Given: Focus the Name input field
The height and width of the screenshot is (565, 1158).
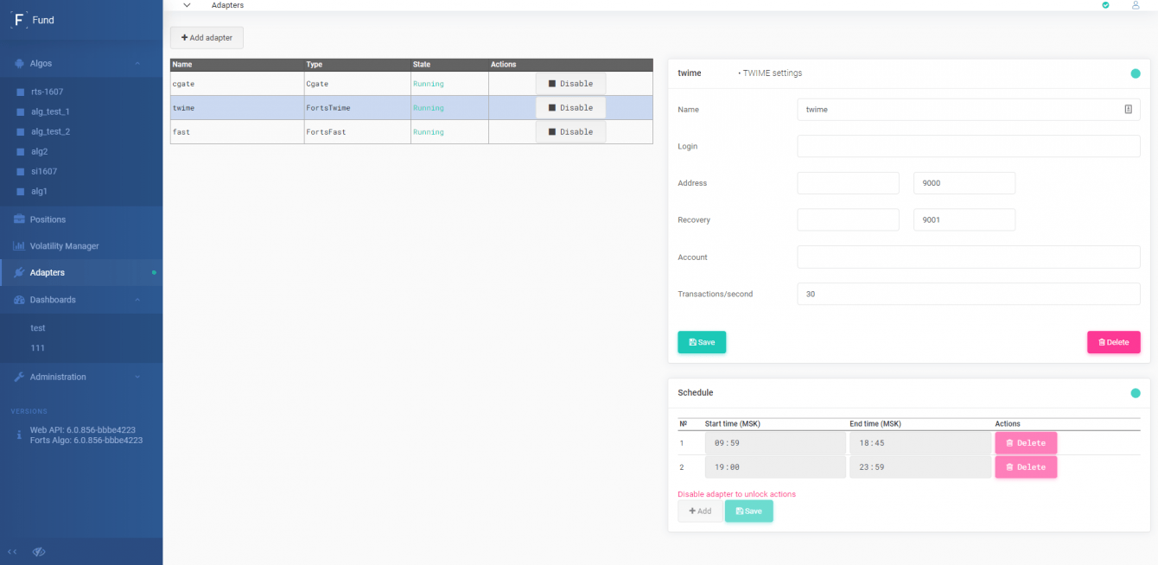Looking at the screenshot, I should click(x=969, y=110).
